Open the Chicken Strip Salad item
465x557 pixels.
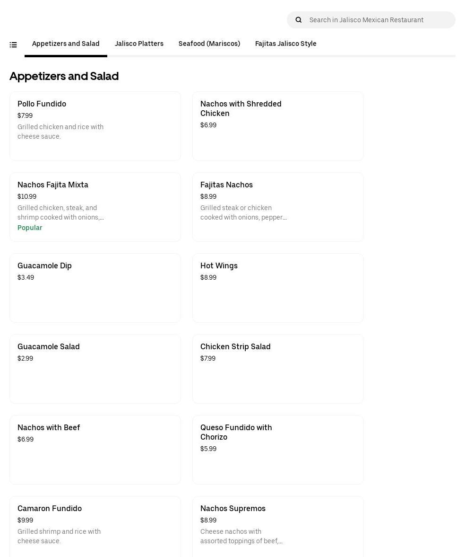click(x=278, y=369)
